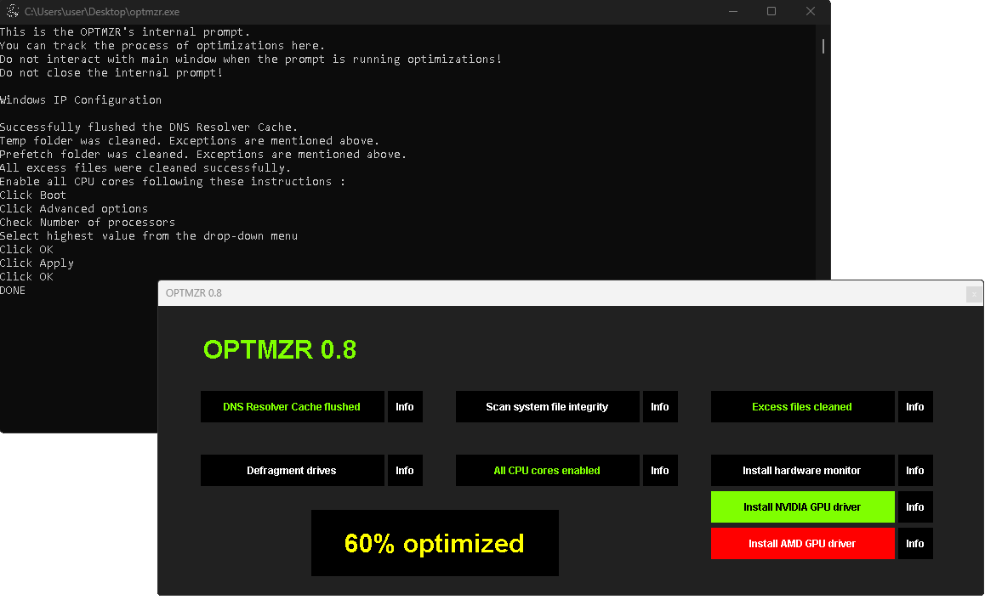Run Defragment drives
The width and height of the screenshot is (1002, 611).
292,471
